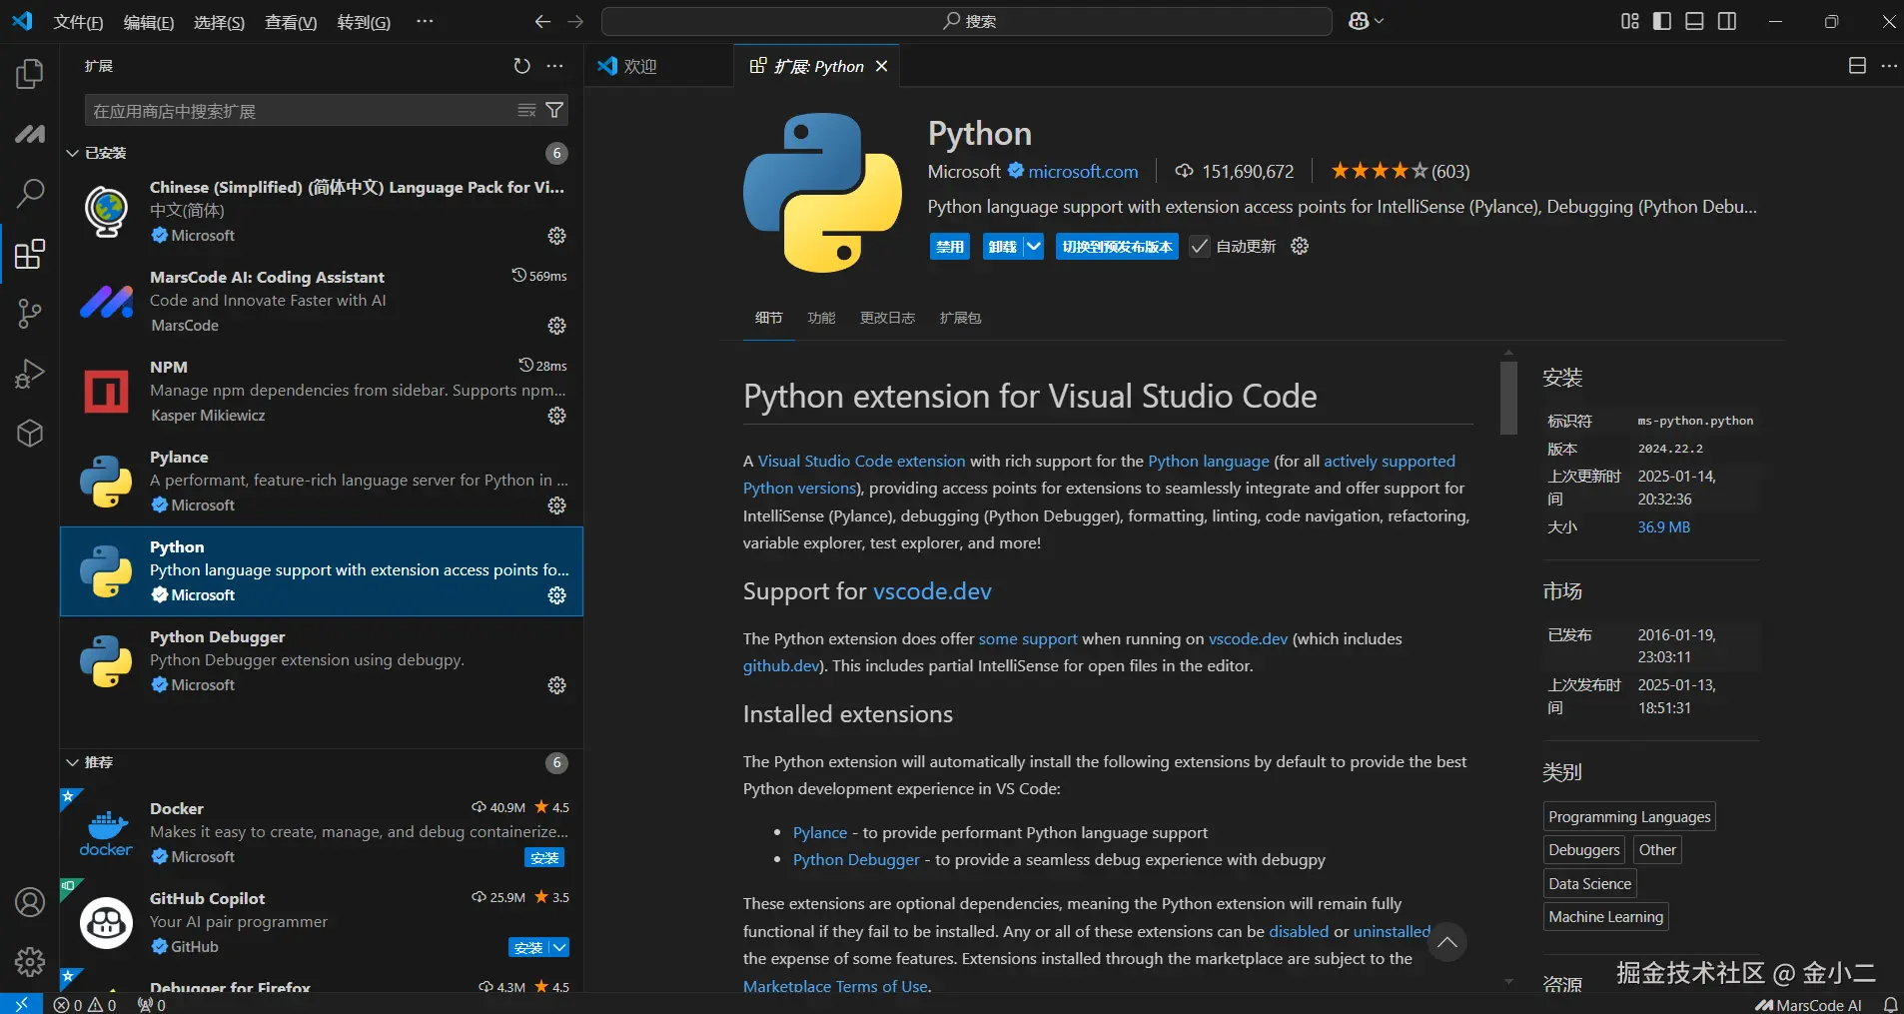Open the Source Control view
Image resolution: width=1904 pixels, height=1014 pixels.
30,314
